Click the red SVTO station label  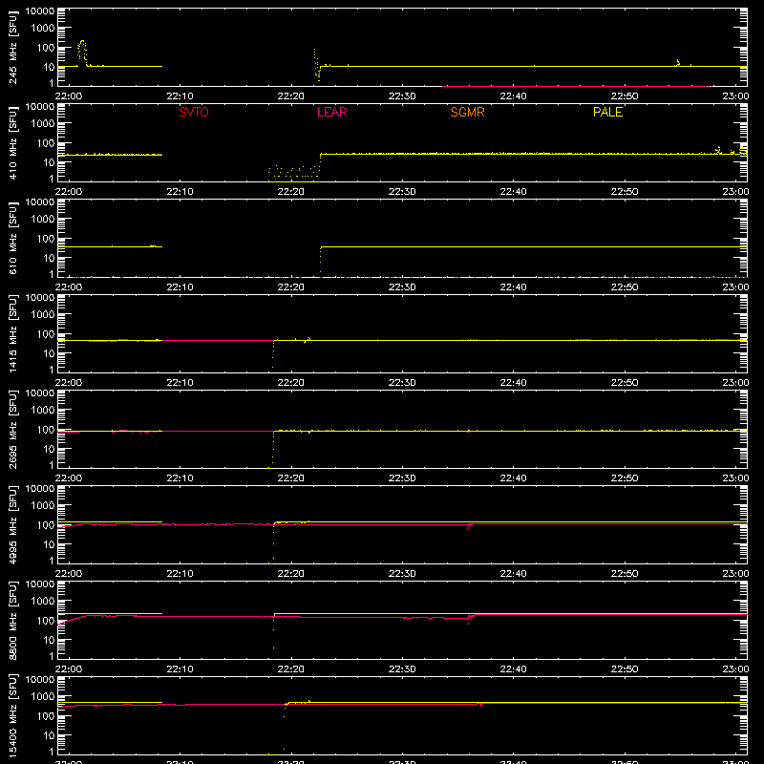coord(194,112)
